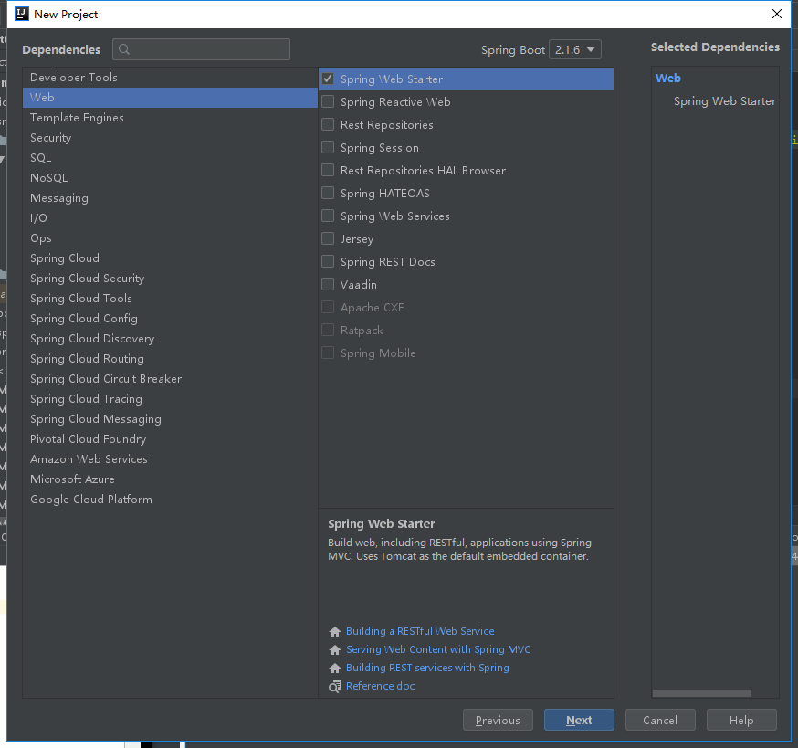Choose the Spring Cloud Tracing category
The height and width of the screenshot is (748, 798).
pyautogui.click(x=170, y=399)
